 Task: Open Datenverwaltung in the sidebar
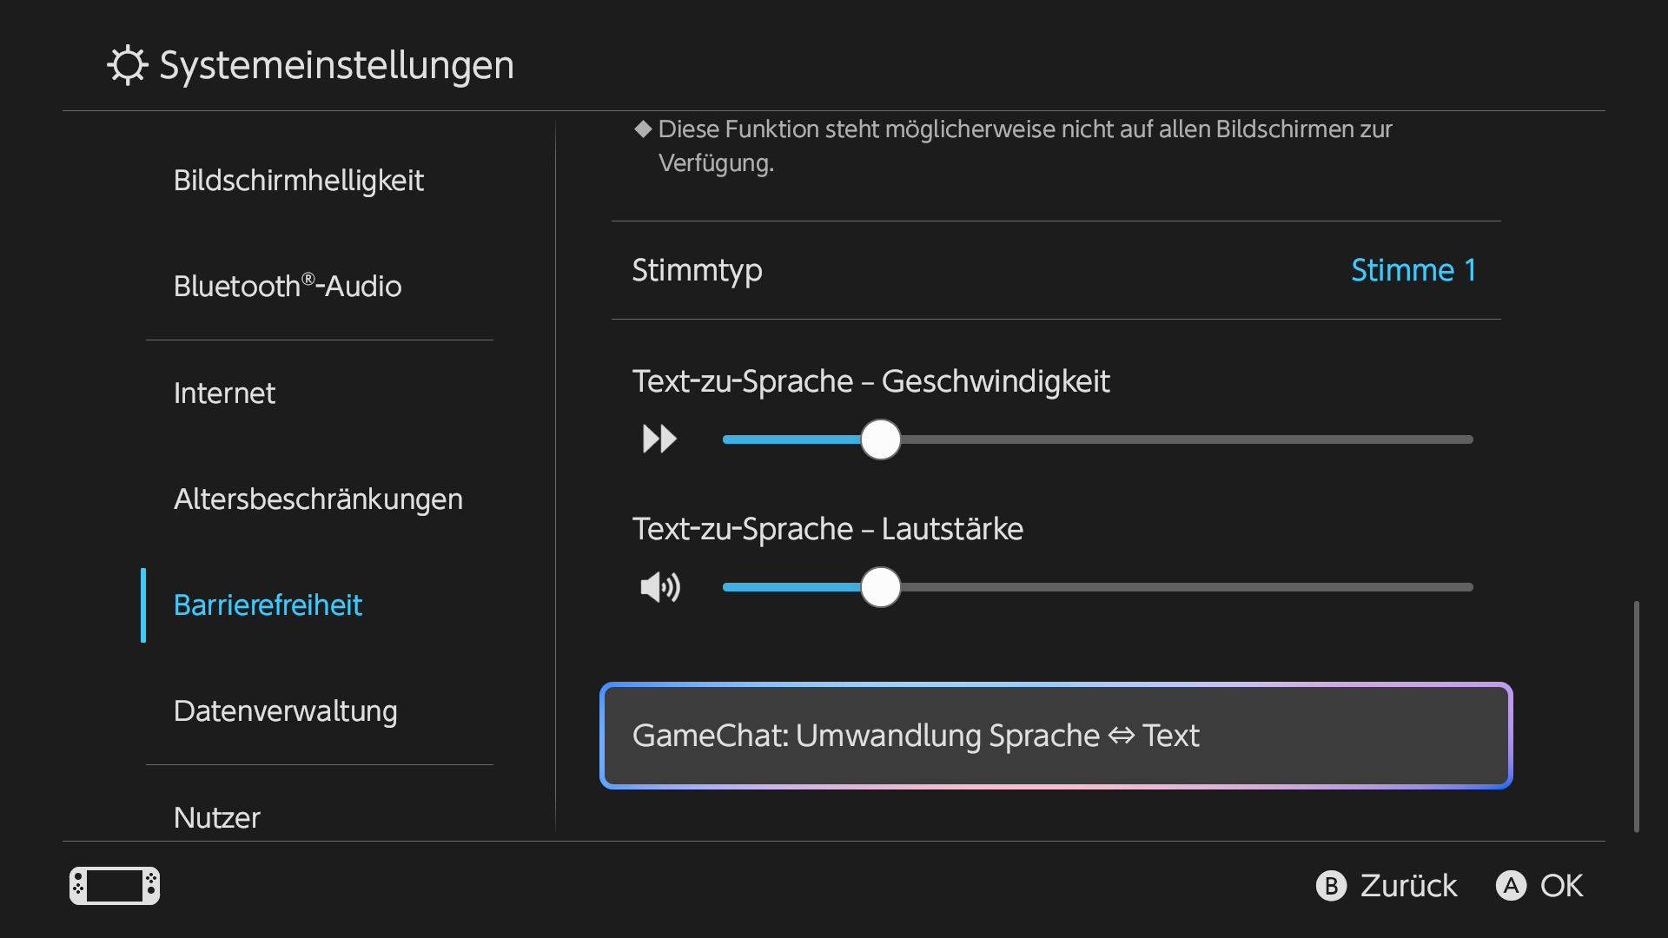tap(285, 711)
